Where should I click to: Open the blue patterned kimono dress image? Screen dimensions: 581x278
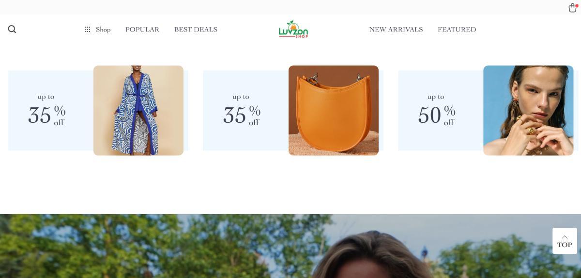pyautogui.click(x=138, y=110)
